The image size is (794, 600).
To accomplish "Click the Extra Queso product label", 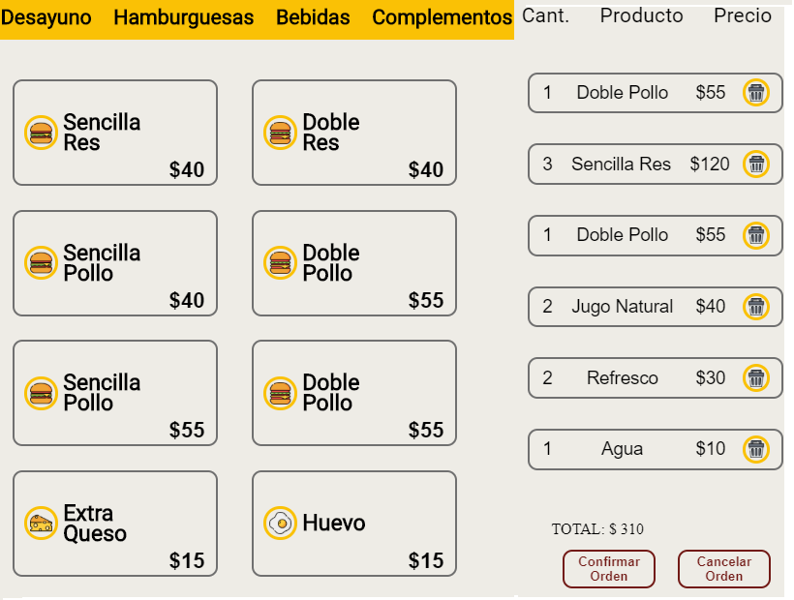I will tap(95, 523).
